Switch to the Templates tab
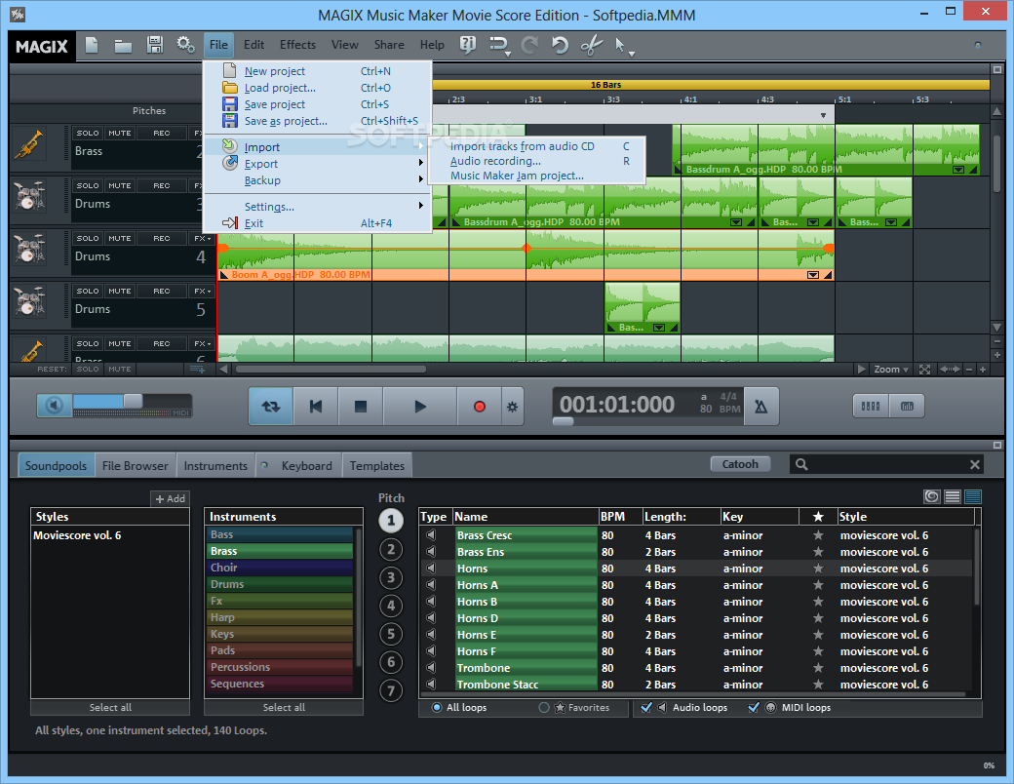Viewport: 1014px width, 784px height. click(377, 466)
